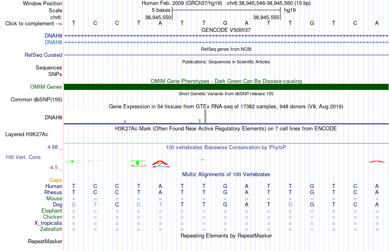The width and height of the screenshot is (389, 251).
Task: Click the pink GTEx expression bar
Action: (x=125, y=122)
